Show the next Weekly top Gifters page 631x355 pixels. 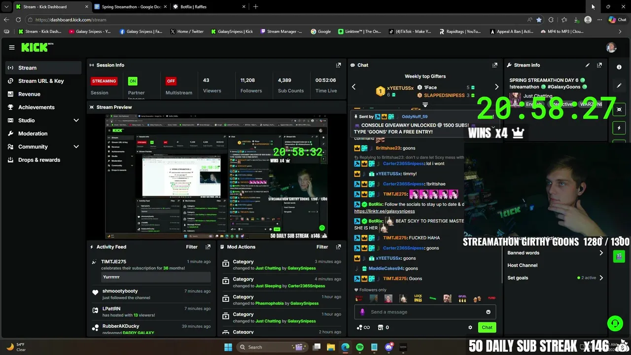click(x=496, y=87)
